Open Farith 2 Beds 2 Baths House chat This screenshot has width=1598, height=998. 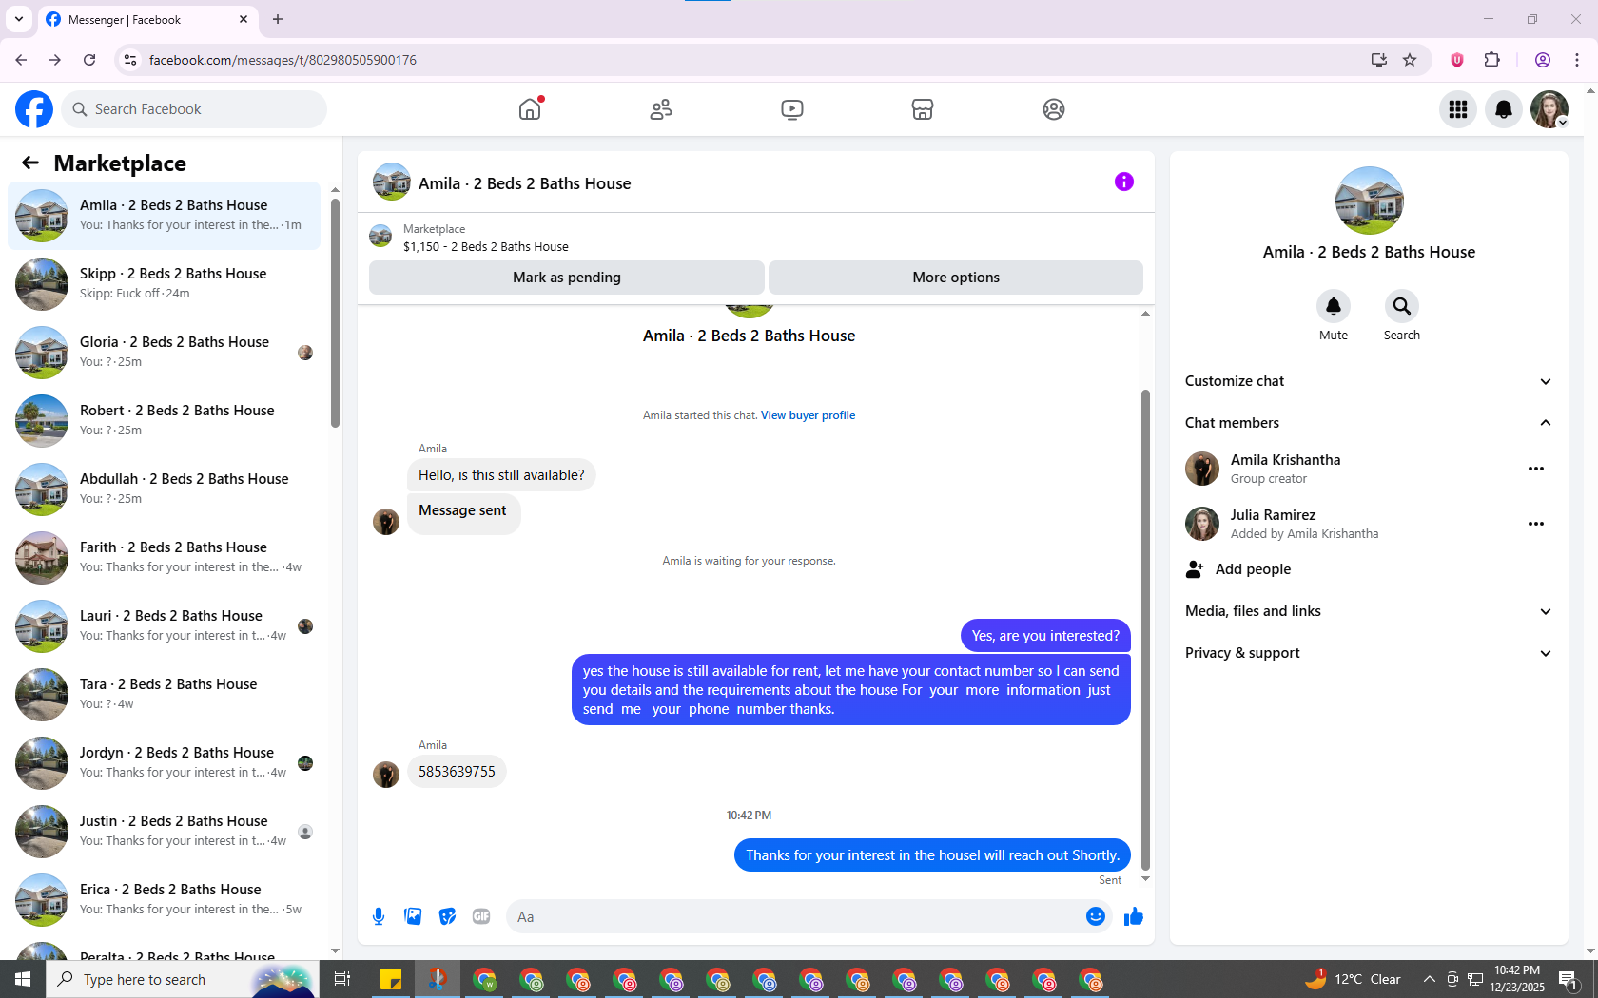click(164, 558)
